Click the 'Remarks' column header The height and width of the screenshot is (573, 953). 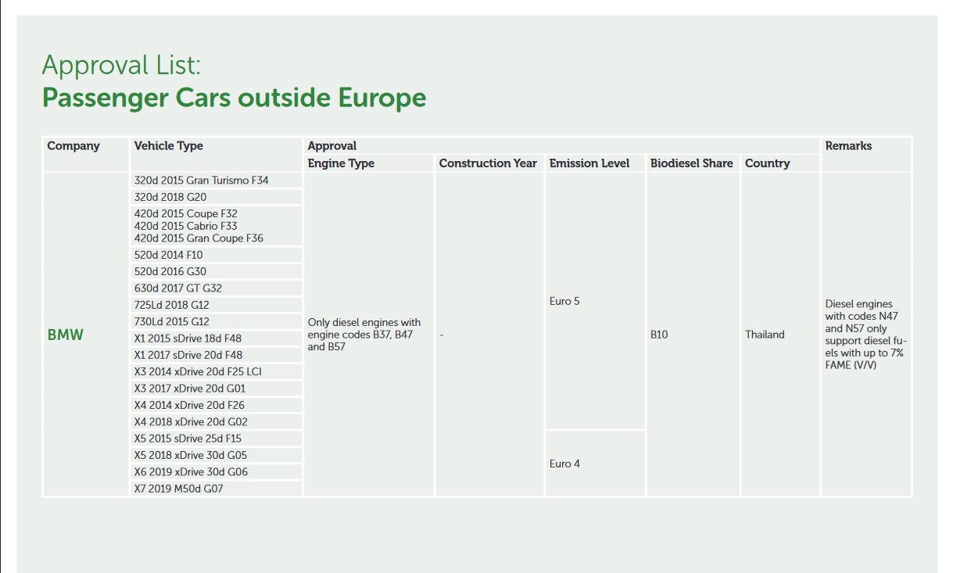point(848,145)
